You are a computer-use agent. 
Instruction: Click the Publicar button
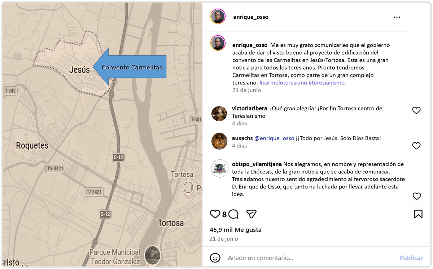pyautogui.click(x=411, y=258)
